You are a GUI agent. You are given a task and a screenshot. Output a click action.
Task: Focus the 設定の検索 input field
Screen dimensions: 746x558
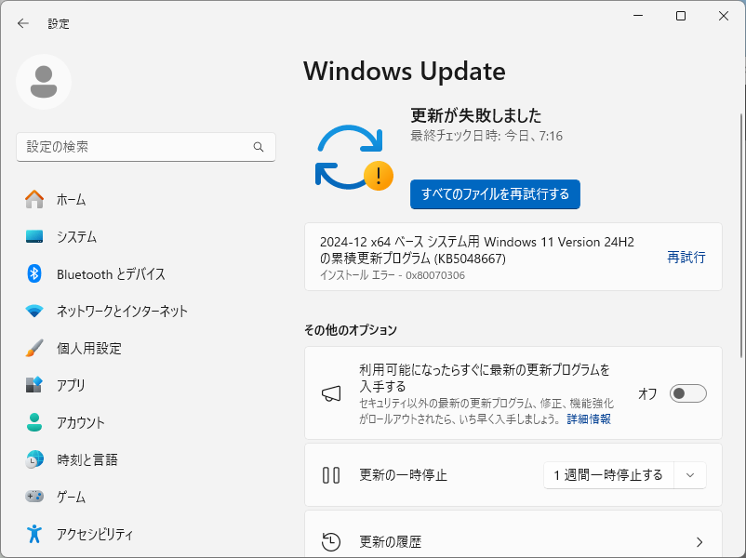click(146, 147)
